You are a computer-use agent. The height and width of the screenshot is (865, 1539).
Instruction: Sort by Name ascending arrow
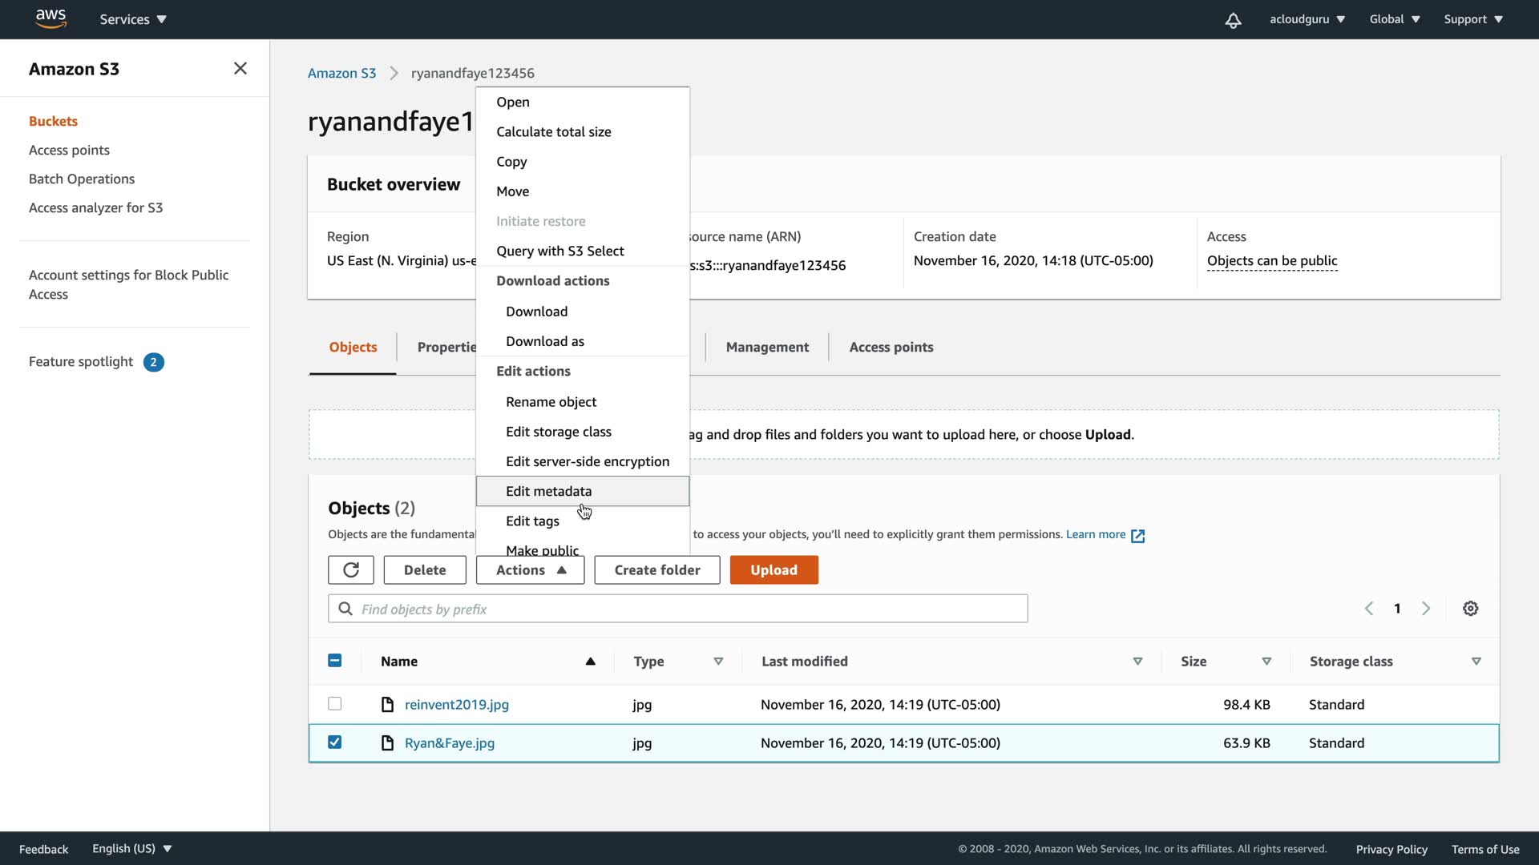(590, 662)
